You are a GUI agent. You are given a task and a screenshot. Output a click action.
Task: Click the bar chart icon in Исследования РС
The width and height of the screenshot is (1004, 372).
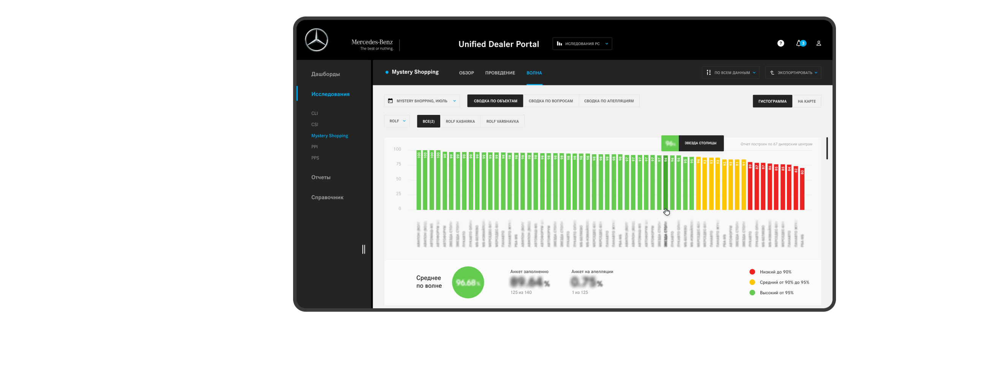coord(559,44)
